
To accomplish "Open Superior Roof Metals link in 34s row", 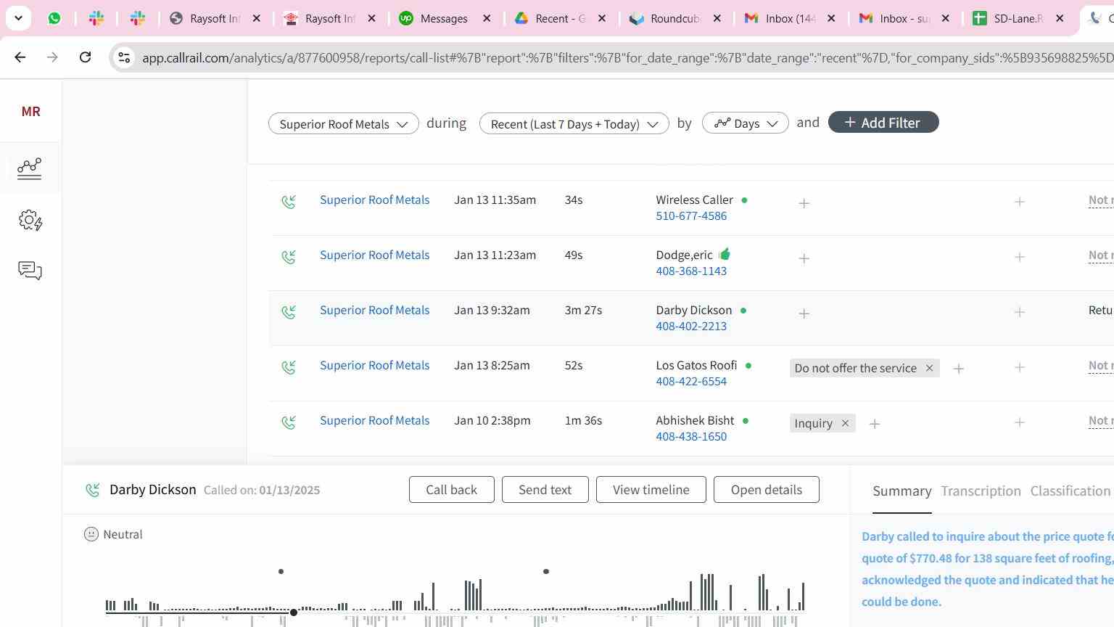I will point(374,200).
